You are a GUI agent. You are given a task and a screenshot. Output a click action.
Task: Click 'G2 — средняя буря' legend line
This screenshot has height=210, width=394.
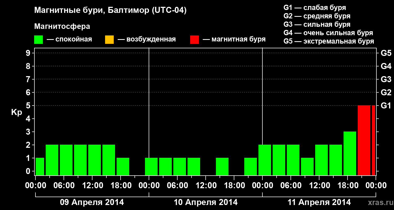pyautogui.click(x=317, y=16)
